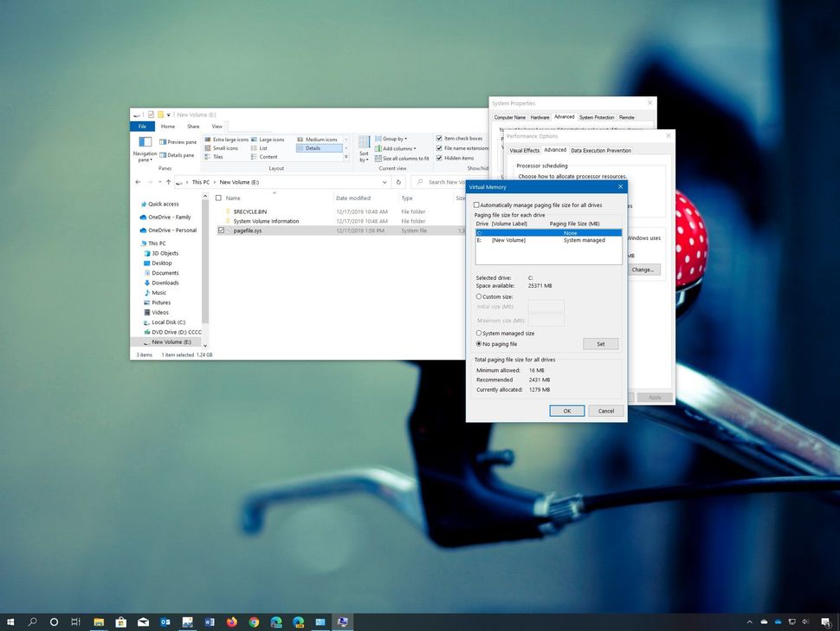The image size is (840, 631).
Task: Open the Group by dropdown
Action: (x=393, y=139)
